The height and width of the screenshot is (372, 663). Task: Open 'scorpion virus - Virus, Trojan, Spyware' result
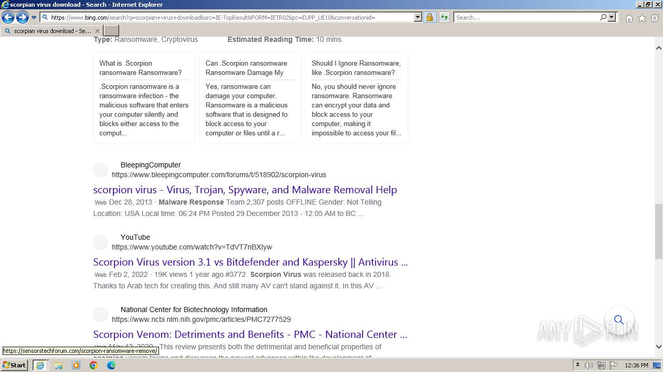(245, 190)
